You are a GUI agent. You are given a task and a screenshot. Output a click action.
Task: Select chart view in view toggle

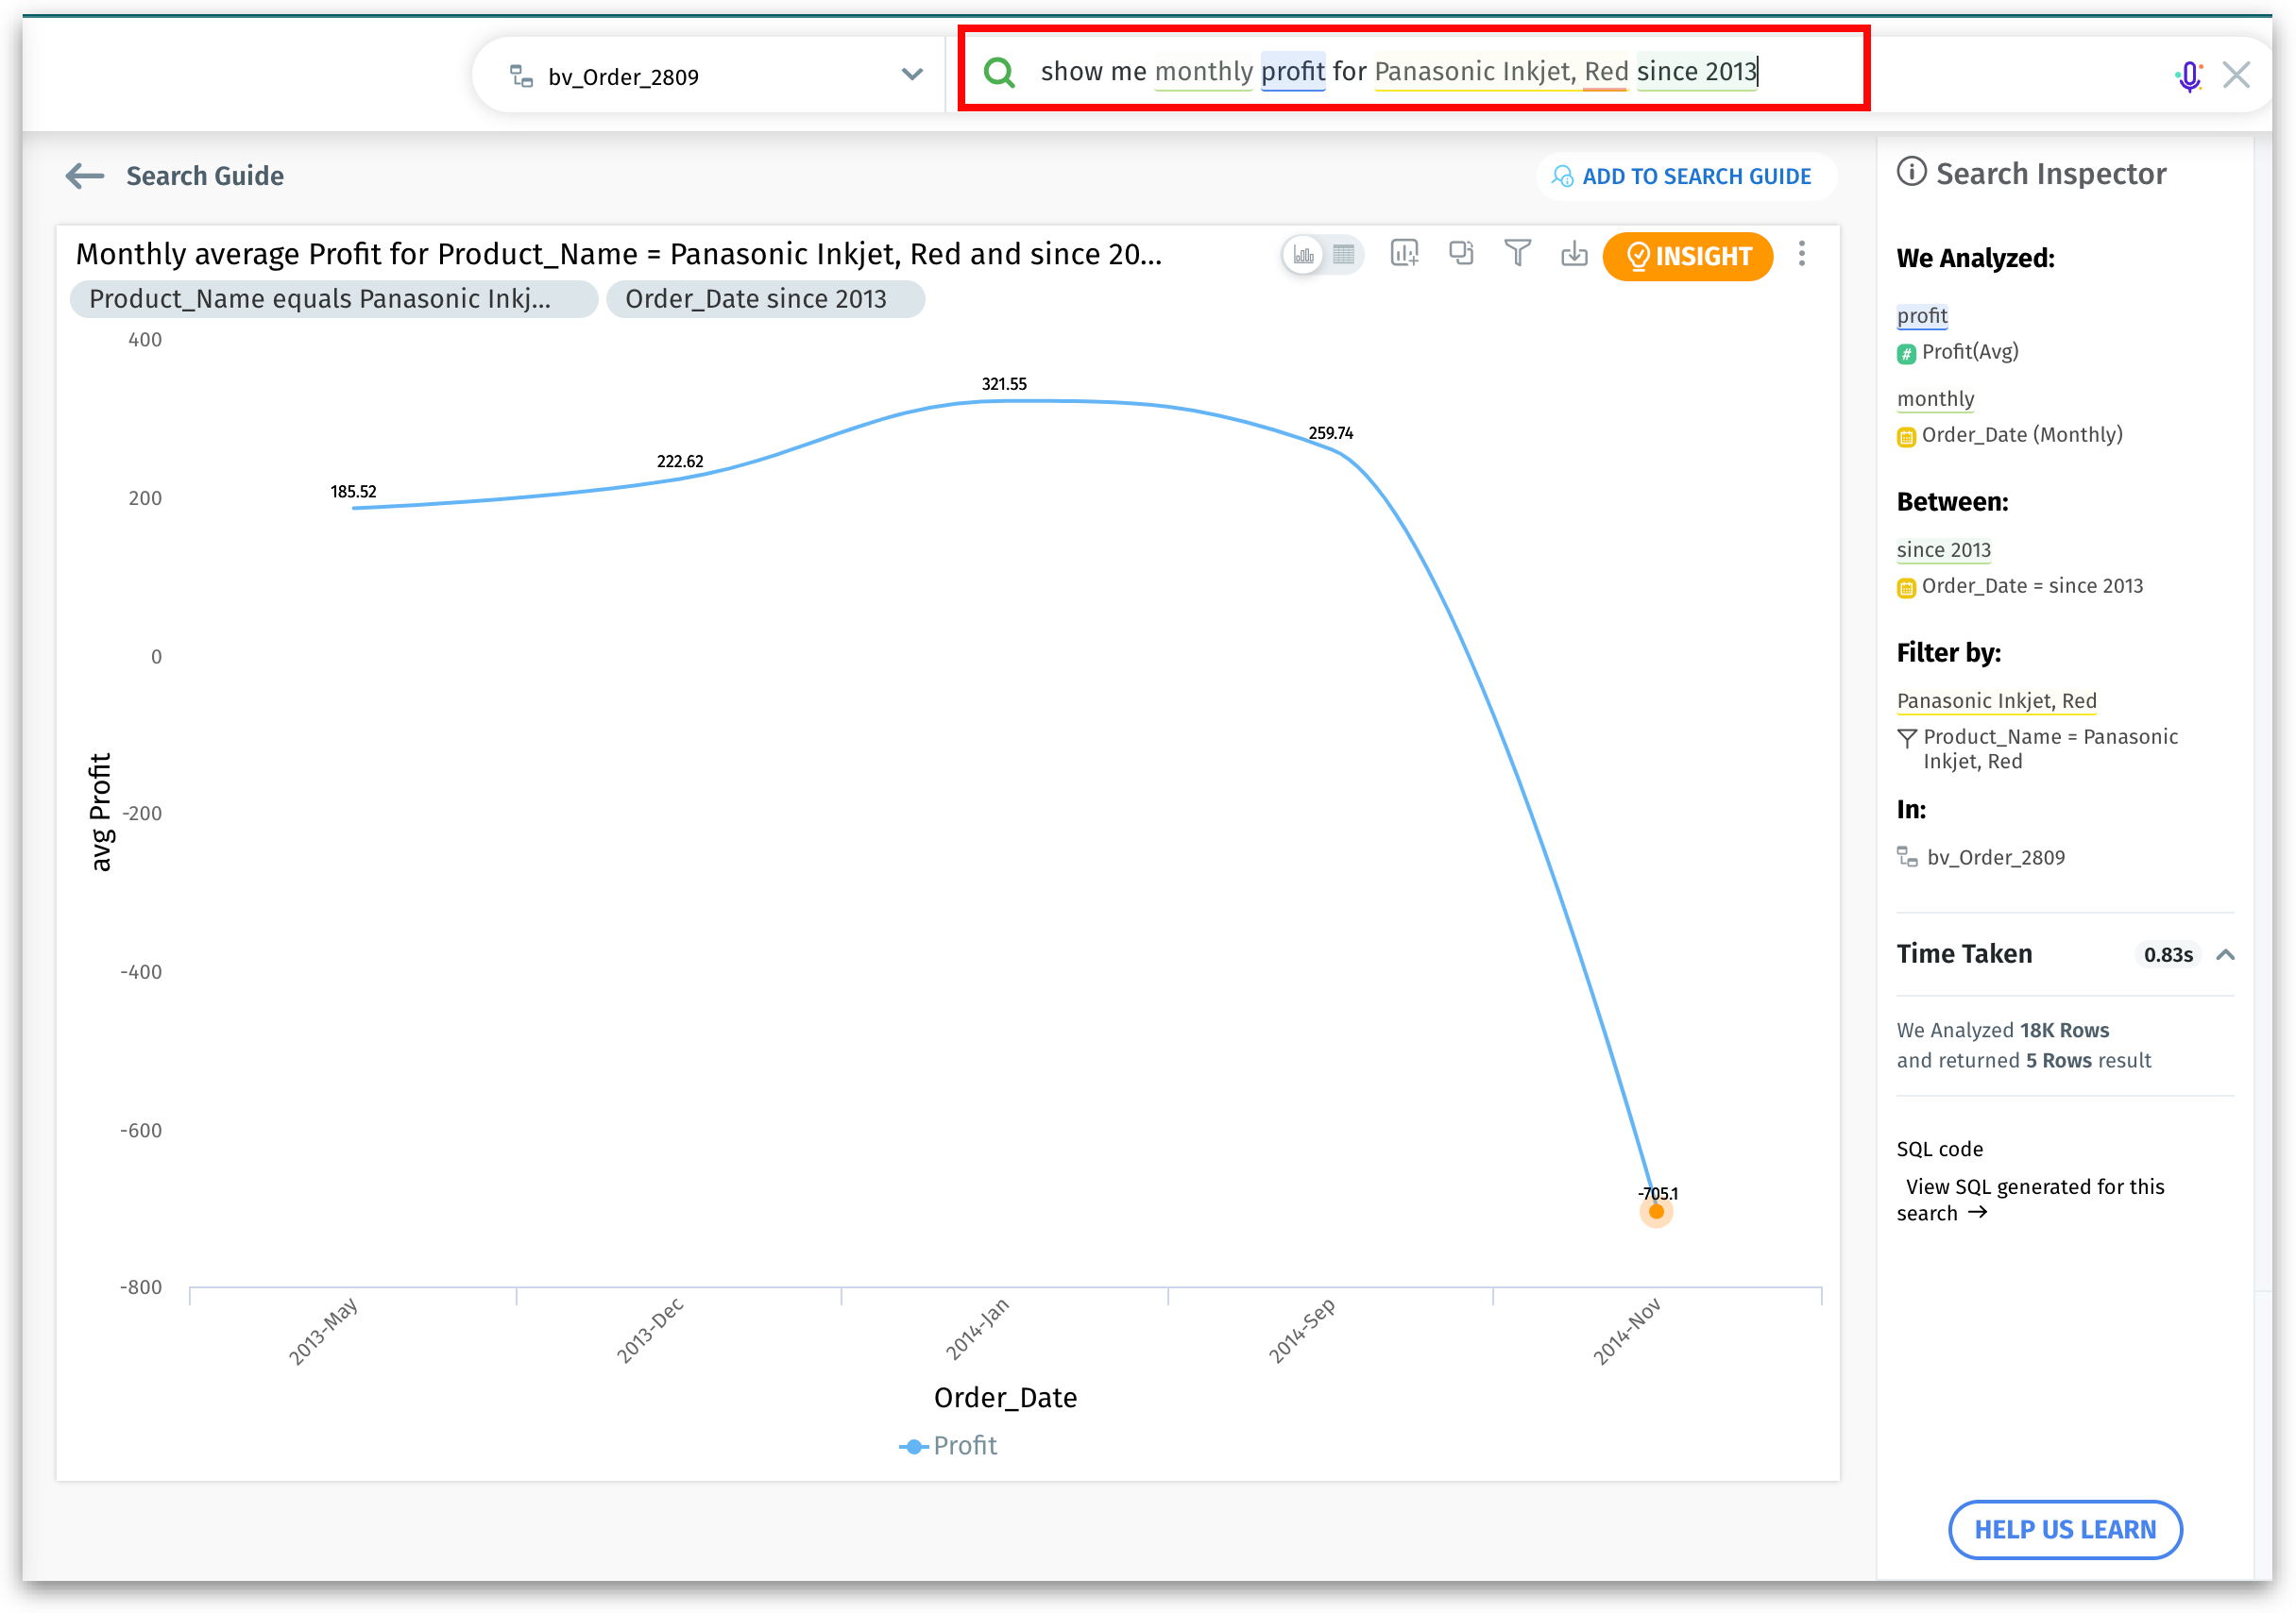[1303, 255]
